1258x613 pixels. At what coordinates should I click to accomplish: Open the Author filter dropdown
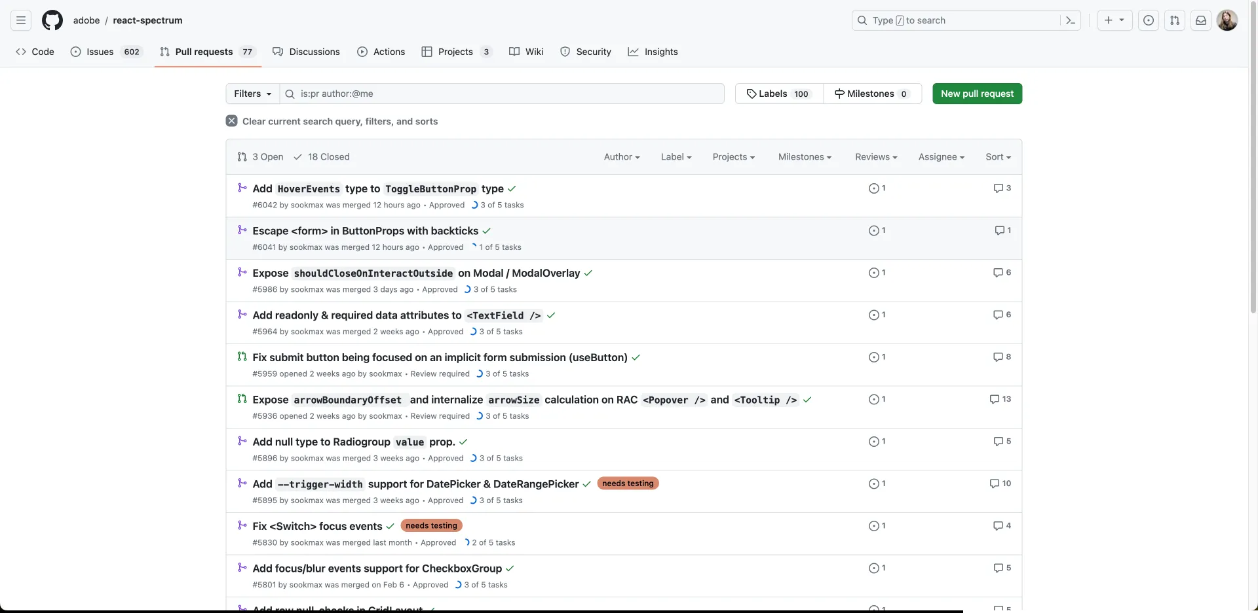tap(621, 157)
